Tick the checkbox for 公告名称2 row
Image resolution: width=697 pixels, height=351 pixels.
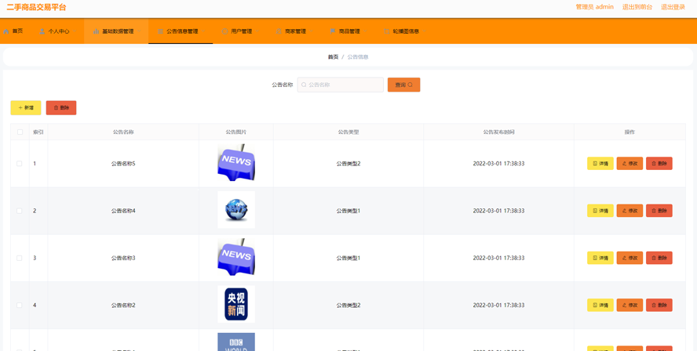20,305
